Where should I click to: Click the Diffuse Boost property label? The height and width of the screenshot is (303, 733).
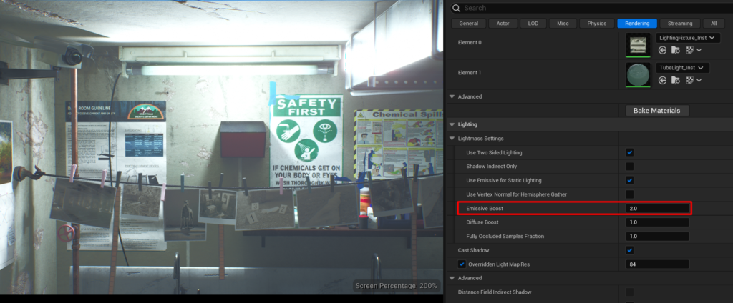(x=482, y=222)
